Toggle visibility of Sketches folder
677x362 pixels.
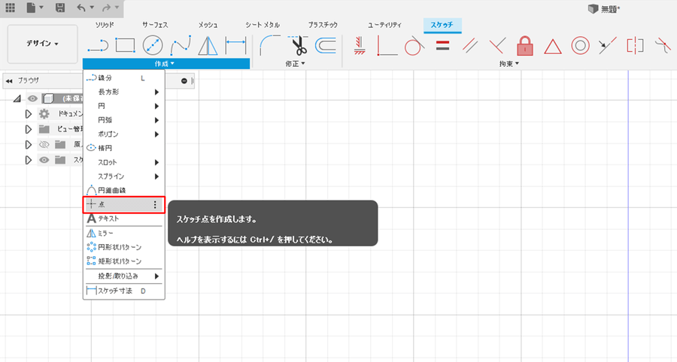(x=44, y=160)
